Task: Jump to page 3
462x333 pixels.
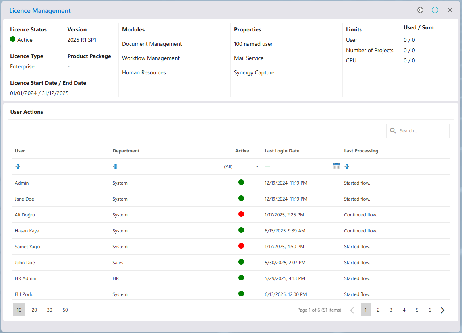Action: point(391,310)
